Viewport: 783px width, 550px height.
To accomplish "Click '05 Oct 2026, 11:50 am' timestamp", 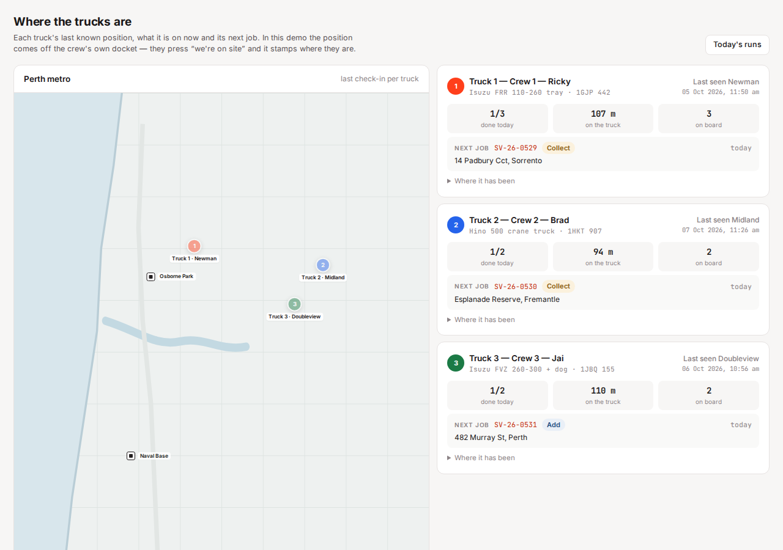I will pos(721,92).
